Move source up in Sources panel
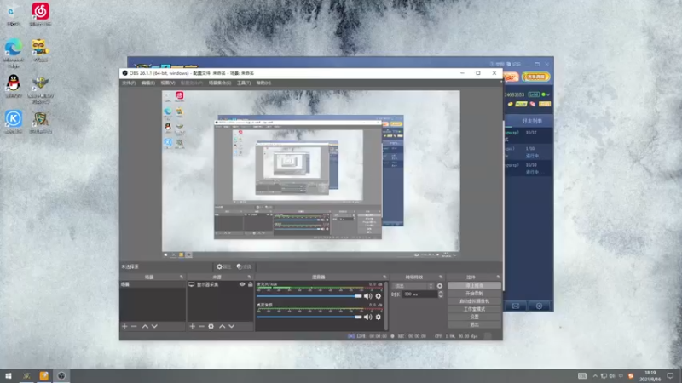The width and height of the screenshot is (682, 383). tap(223, 326)
